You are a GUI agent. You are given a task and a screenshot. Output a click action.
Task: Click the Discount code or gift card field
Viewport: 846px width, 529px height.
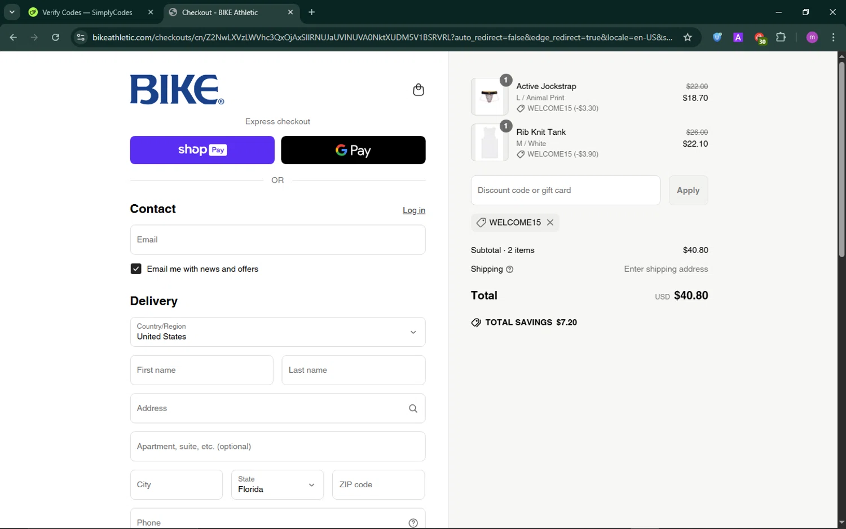[565, 190]
